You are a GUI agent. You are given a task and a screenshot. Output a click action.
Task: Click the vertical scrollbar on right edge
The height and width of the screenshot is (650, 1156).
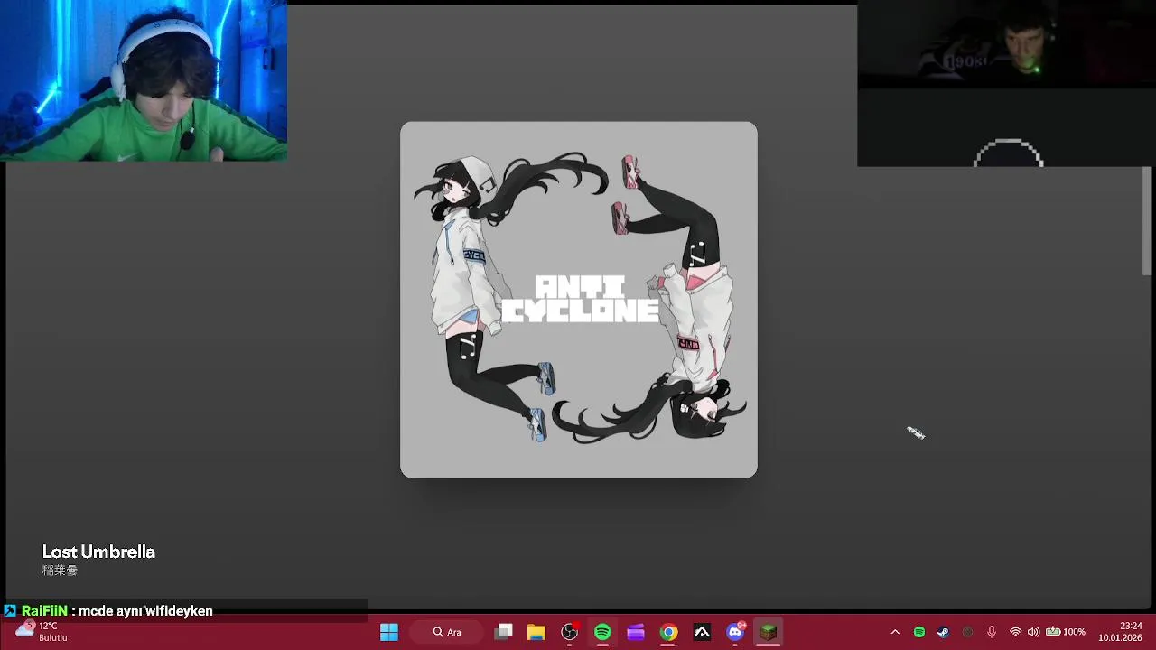click(x=1147, y=221)
